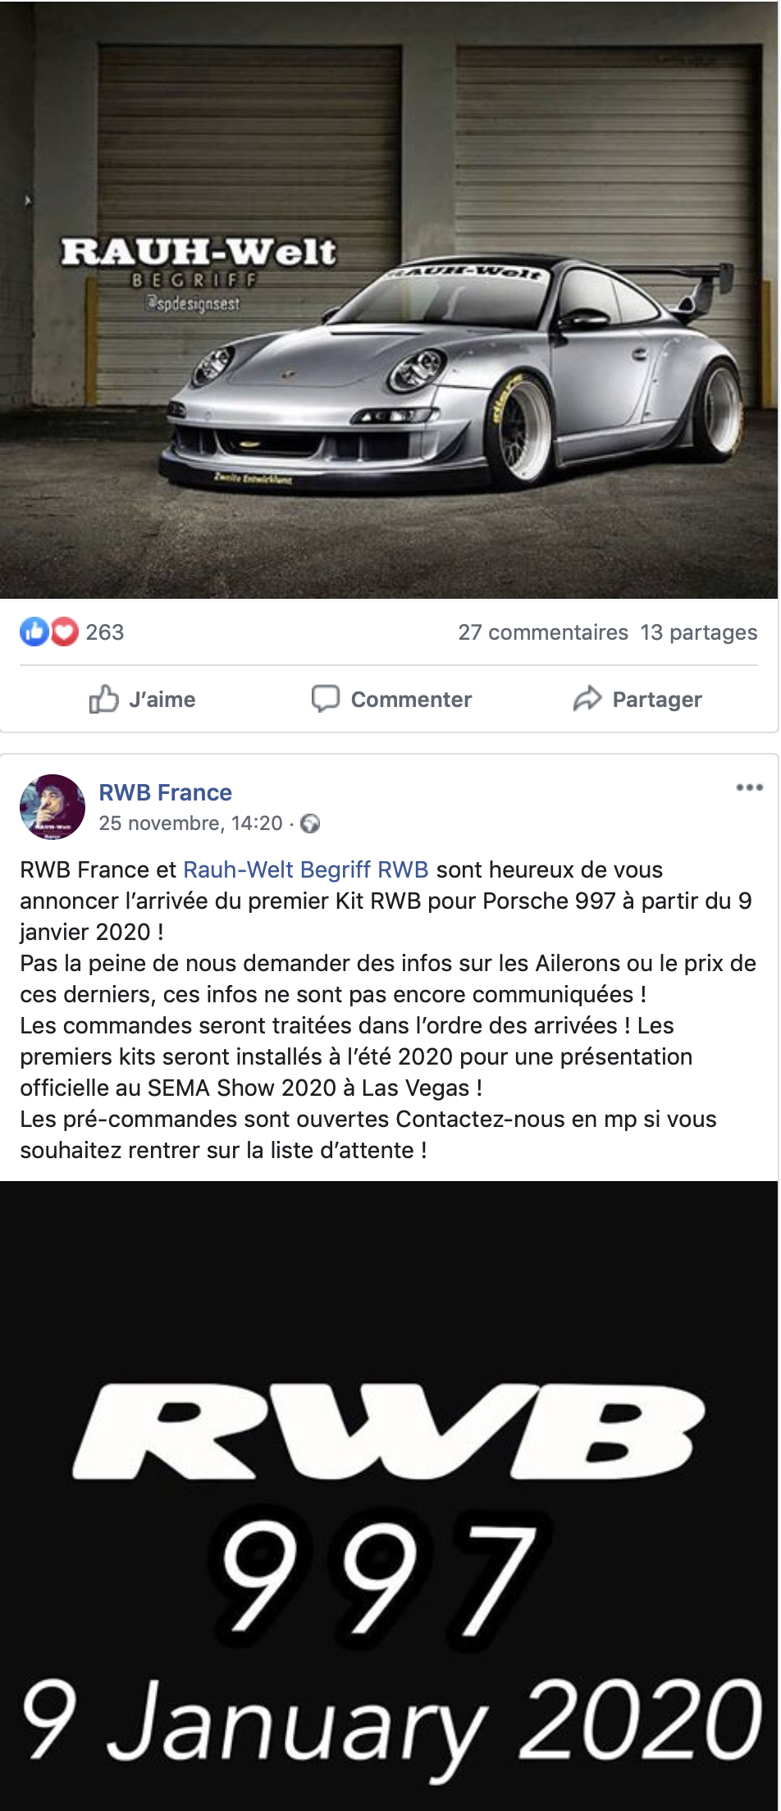Click the share arrow icon
781x1811 pixels.
tap(587, 699)
